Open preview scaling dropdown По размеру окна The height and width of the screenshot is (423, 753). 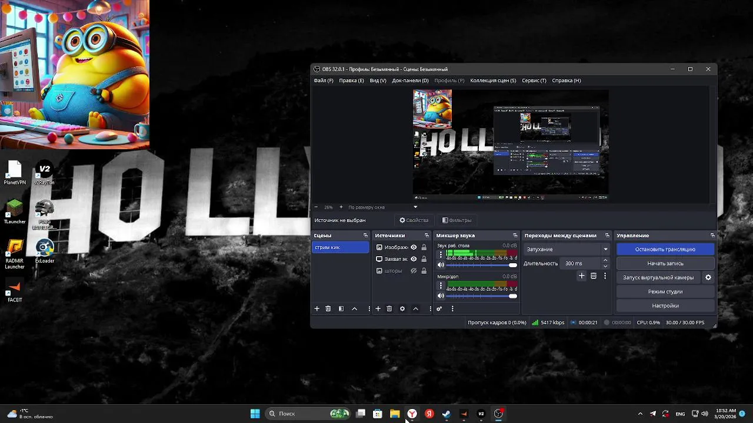coord(382,207)
